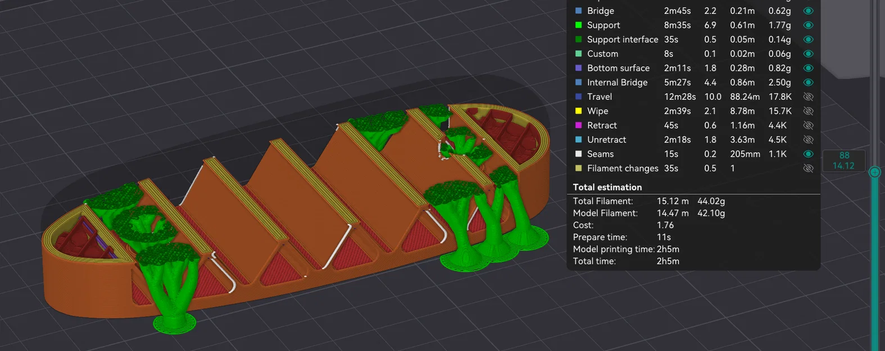Viewport: 885px width, 351px height.
Task: Click the Internal Bridge color swatch
Action: pos(578,83)
